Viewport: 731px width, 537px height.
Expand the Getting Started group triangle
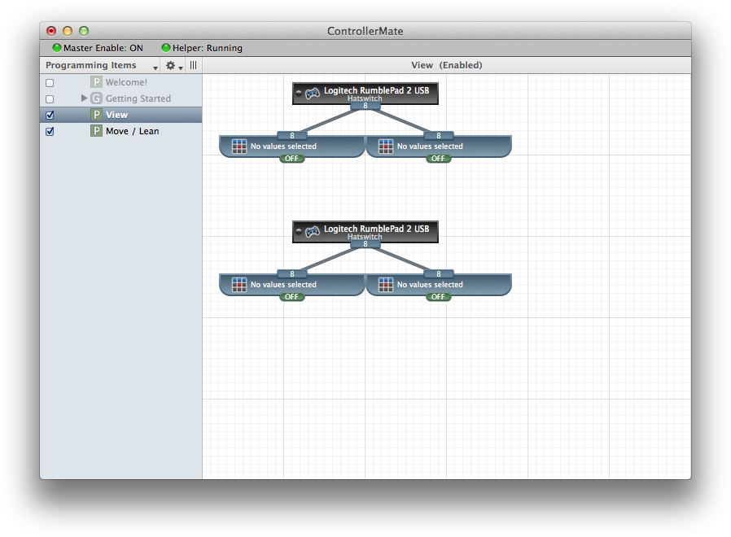pyautogui.click(x=84, y=98)
